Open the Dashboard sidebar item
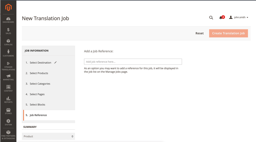The image size is (256, 142). (8, 20)
